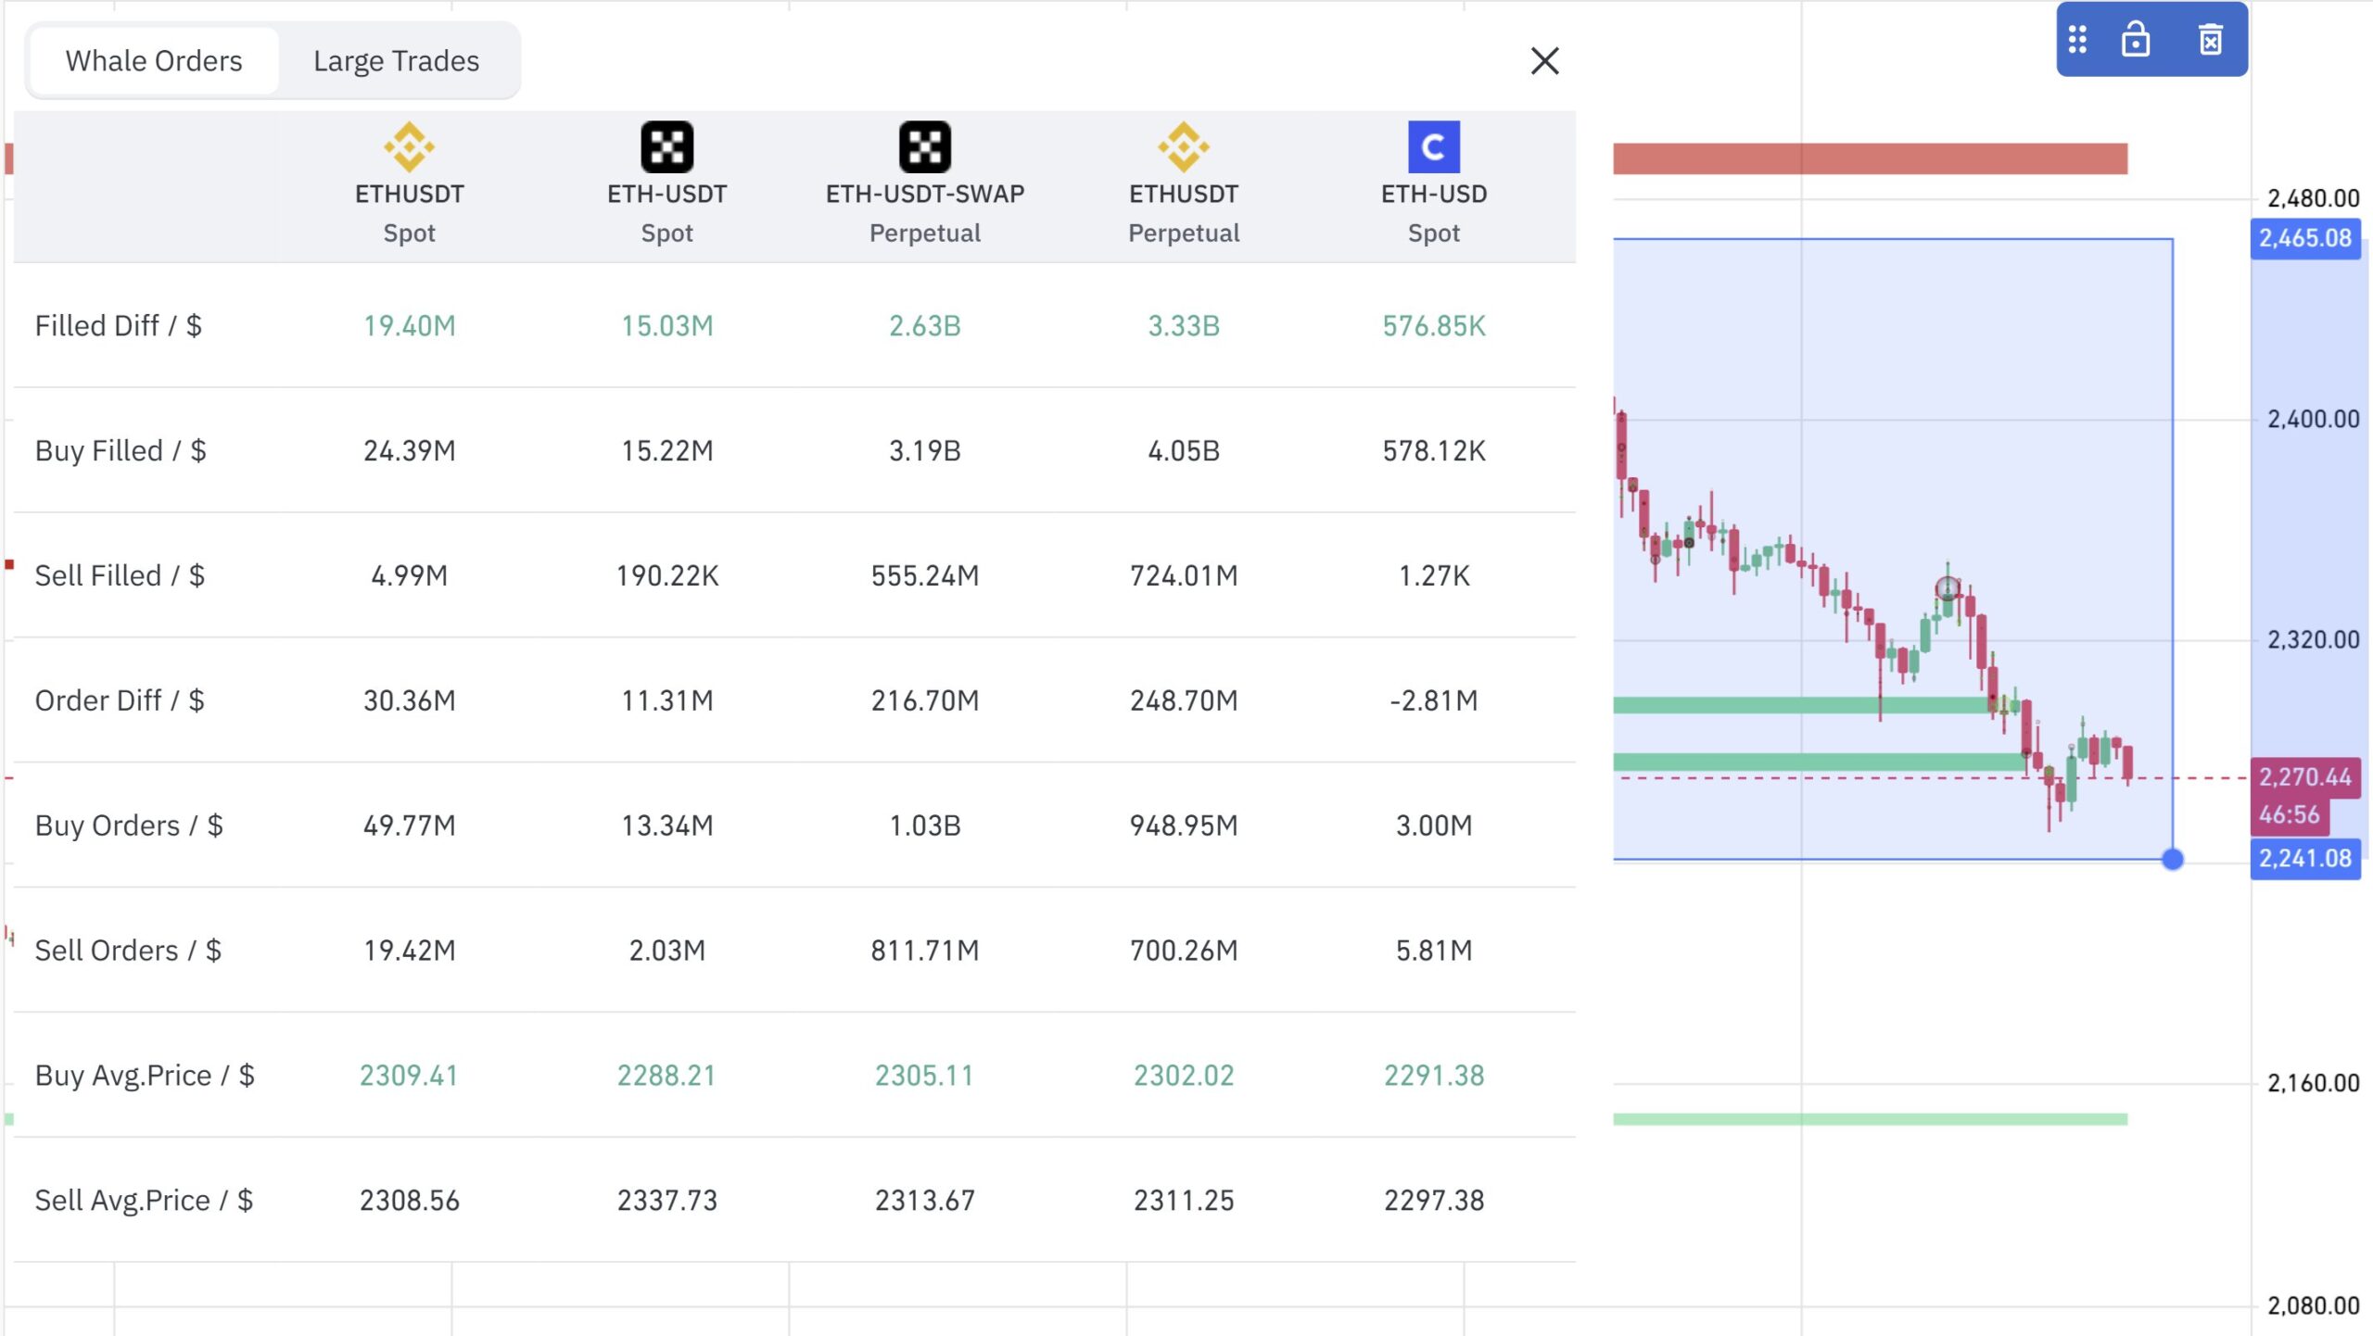The width and height of the screenshot is (2373, 1336).
Task: Click the 555.24M Sell Filled value
Action: pos(925,576)
